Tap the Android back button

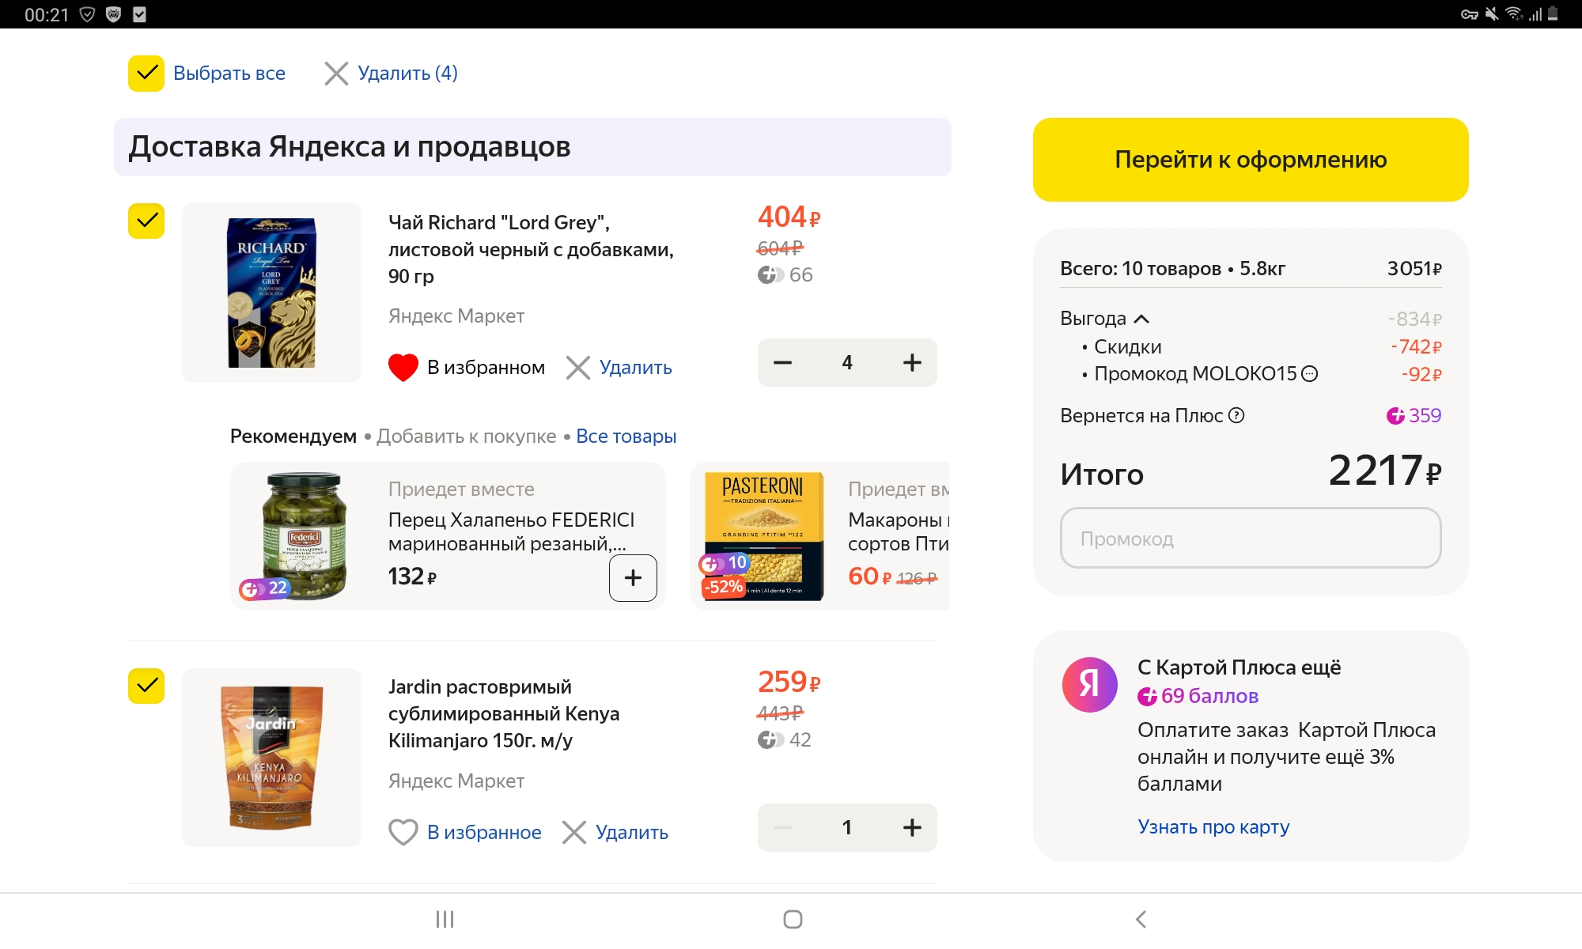pos(1141,919)
